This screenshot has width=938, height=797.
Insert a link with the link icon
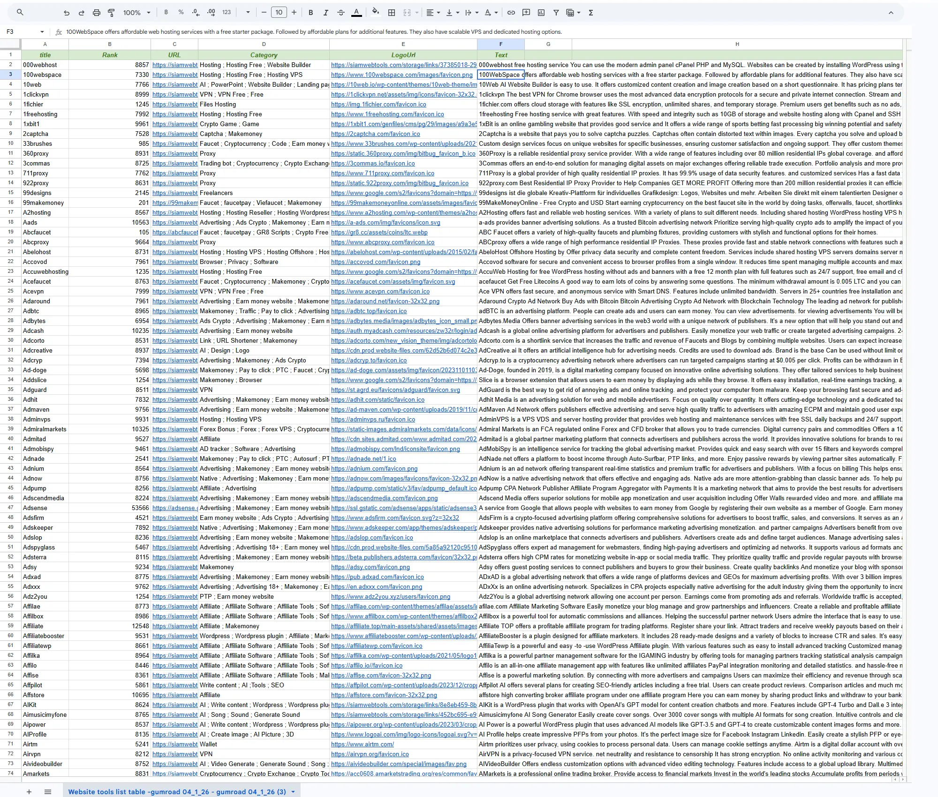click(x=511, y=13)
